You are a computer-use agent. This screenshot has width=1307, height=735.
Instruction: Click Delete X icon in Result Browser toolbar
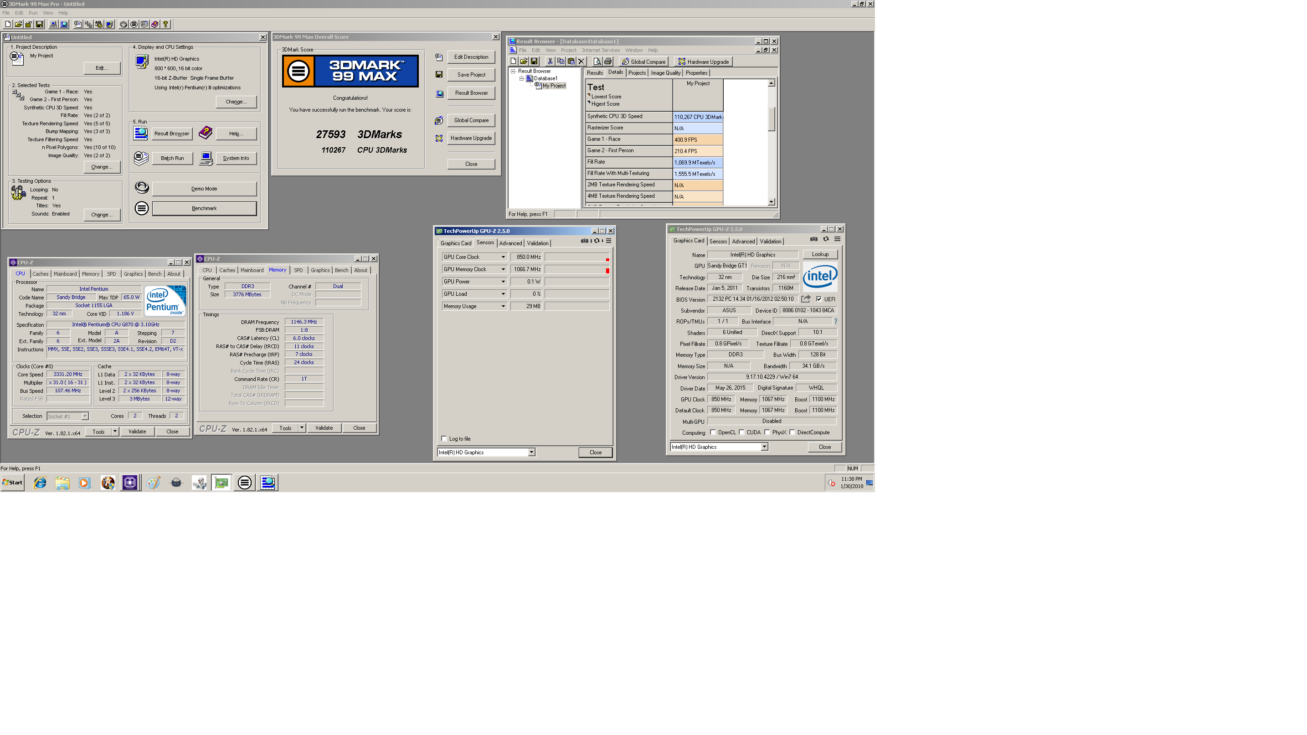pyautogui.click(x=581, y=62)
